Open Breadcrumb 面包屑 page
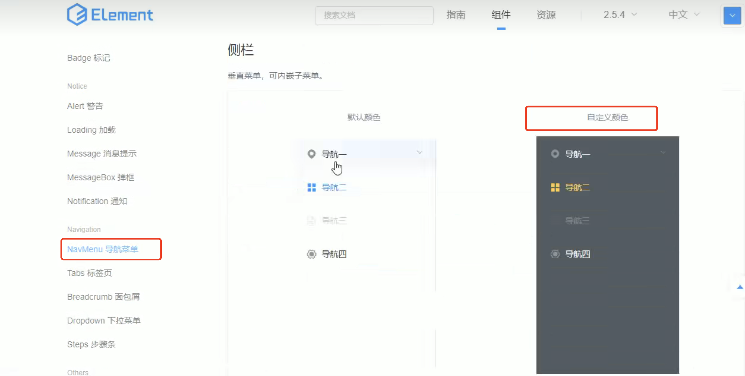The image size is (745, 376). pyautogui.click(x=104, y=296)
